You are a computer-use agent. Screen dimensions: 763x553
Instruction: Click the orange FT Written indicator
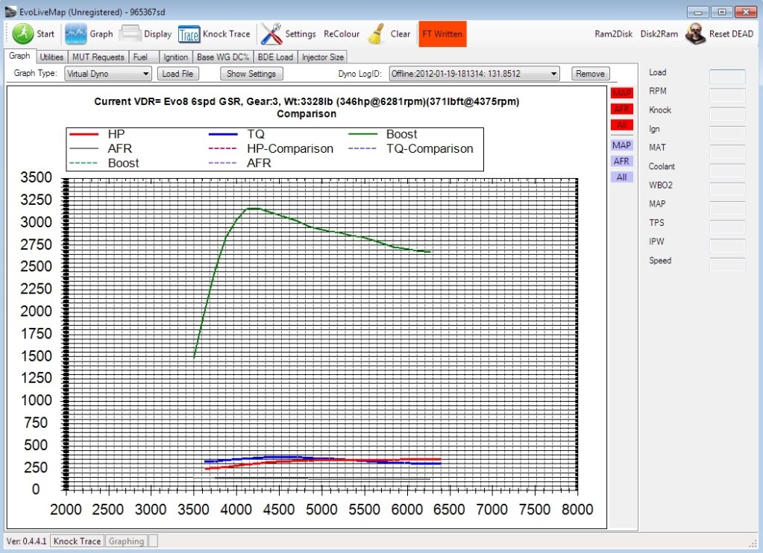pyautogui.click(x=442, y=34)
